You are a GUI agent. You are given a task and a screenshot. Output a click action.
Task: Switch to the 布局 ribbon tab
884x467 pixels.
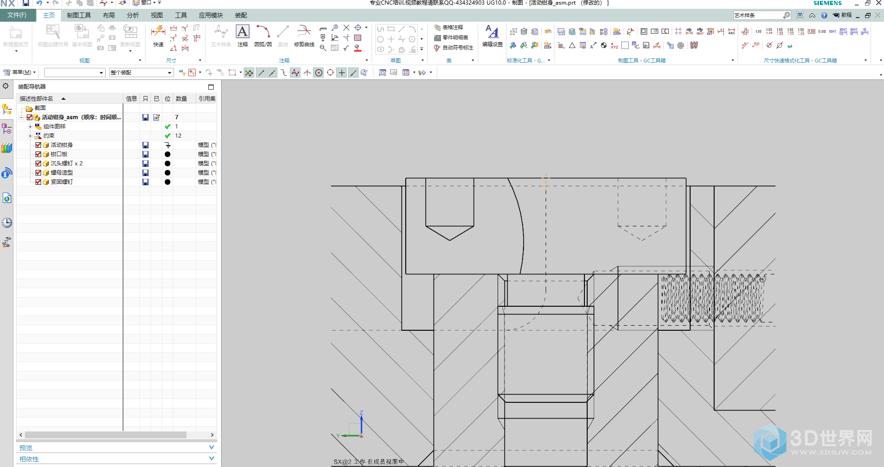click(109, 15)
